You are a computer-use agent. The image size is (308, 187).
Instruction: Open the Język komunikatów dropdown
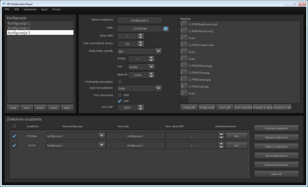(x=158, y=88)
